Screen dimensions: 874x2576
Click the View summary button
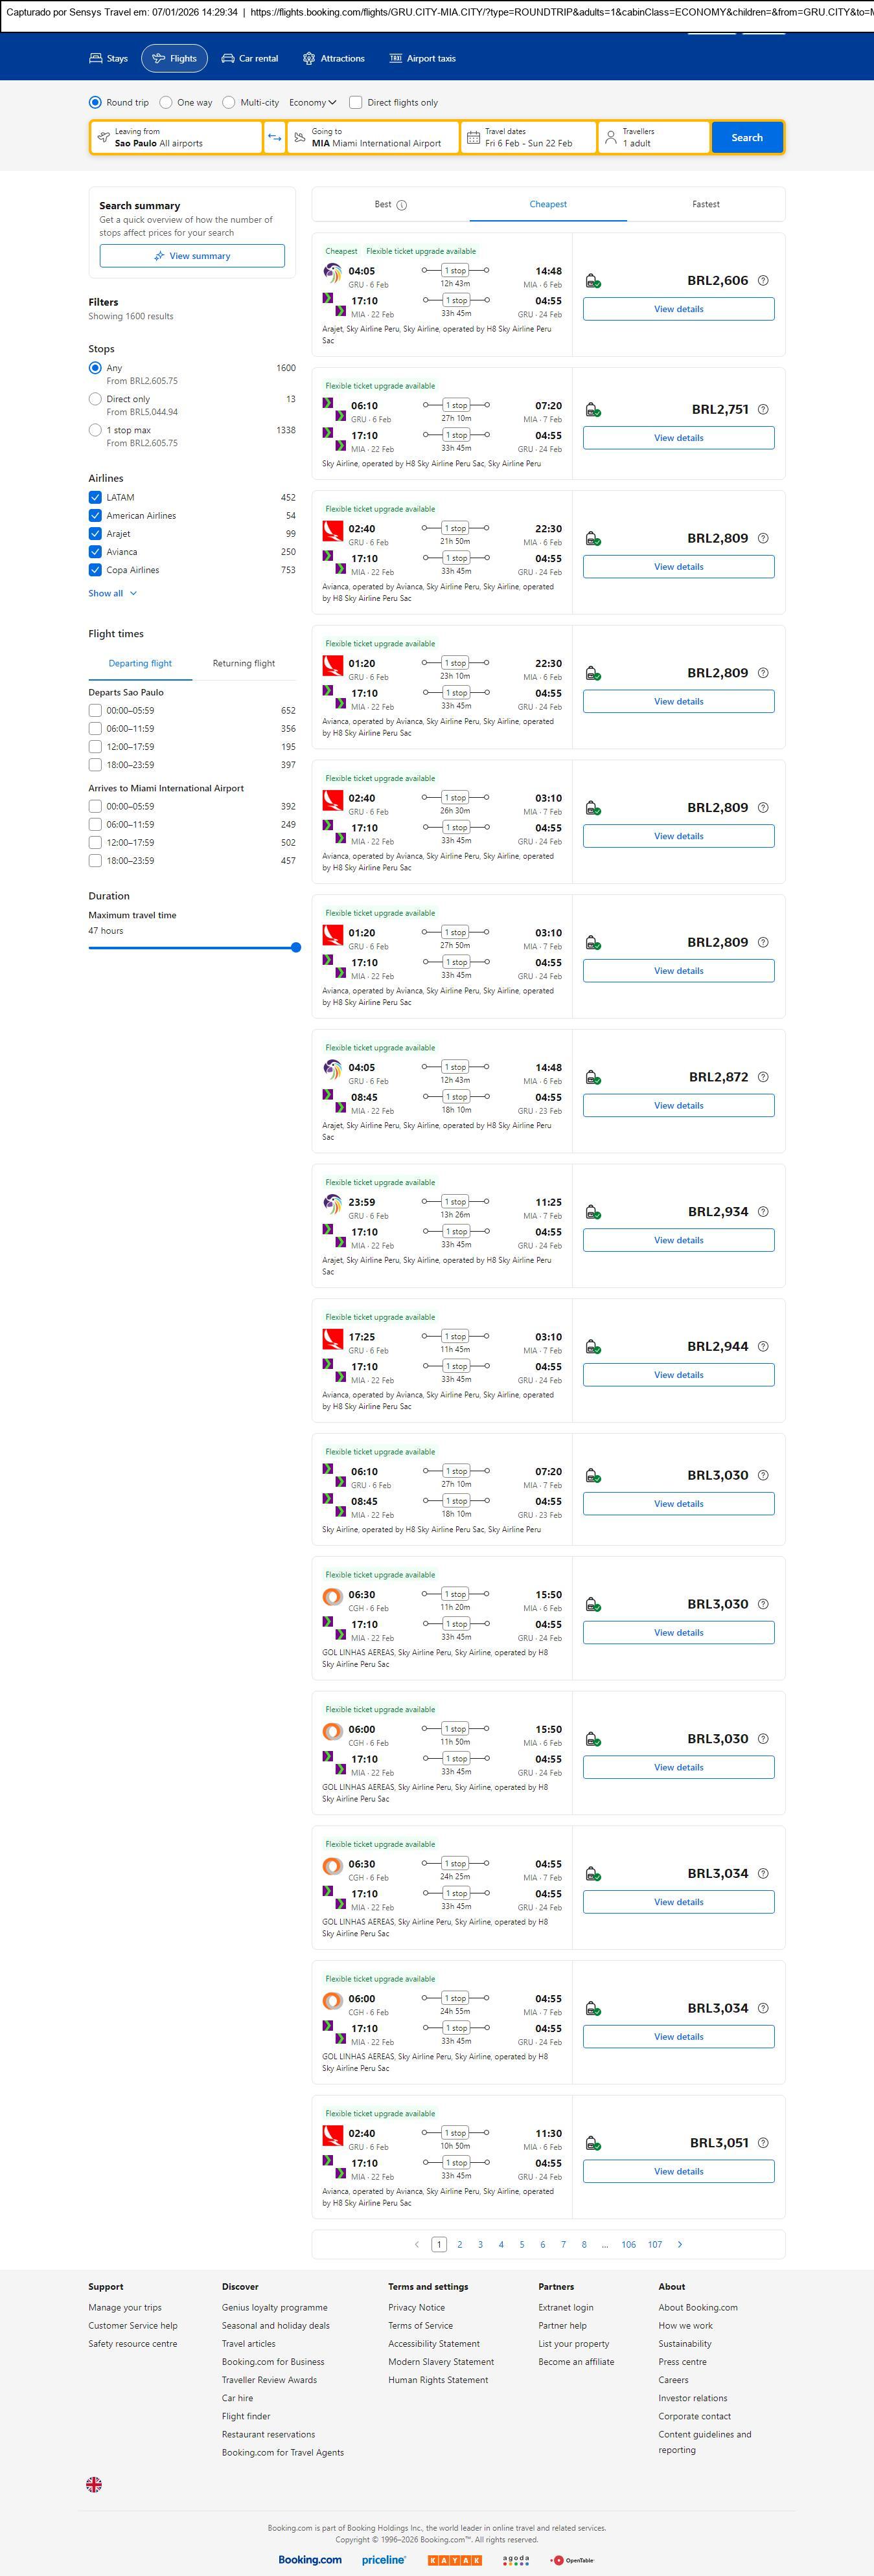192,256
